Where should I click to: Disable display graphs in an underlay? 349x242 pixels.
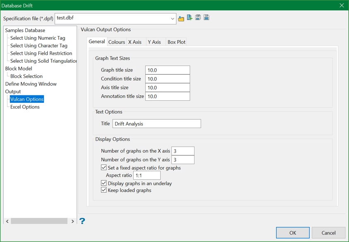(104, 183)
